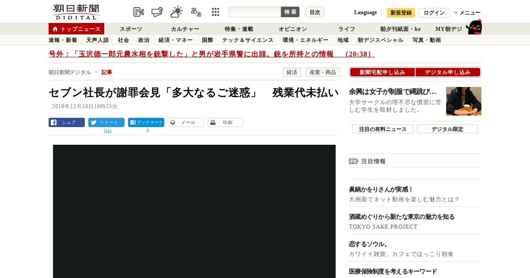Open the weather sun-cloud icon
530x278 pixels.
(x=177, y=12)
